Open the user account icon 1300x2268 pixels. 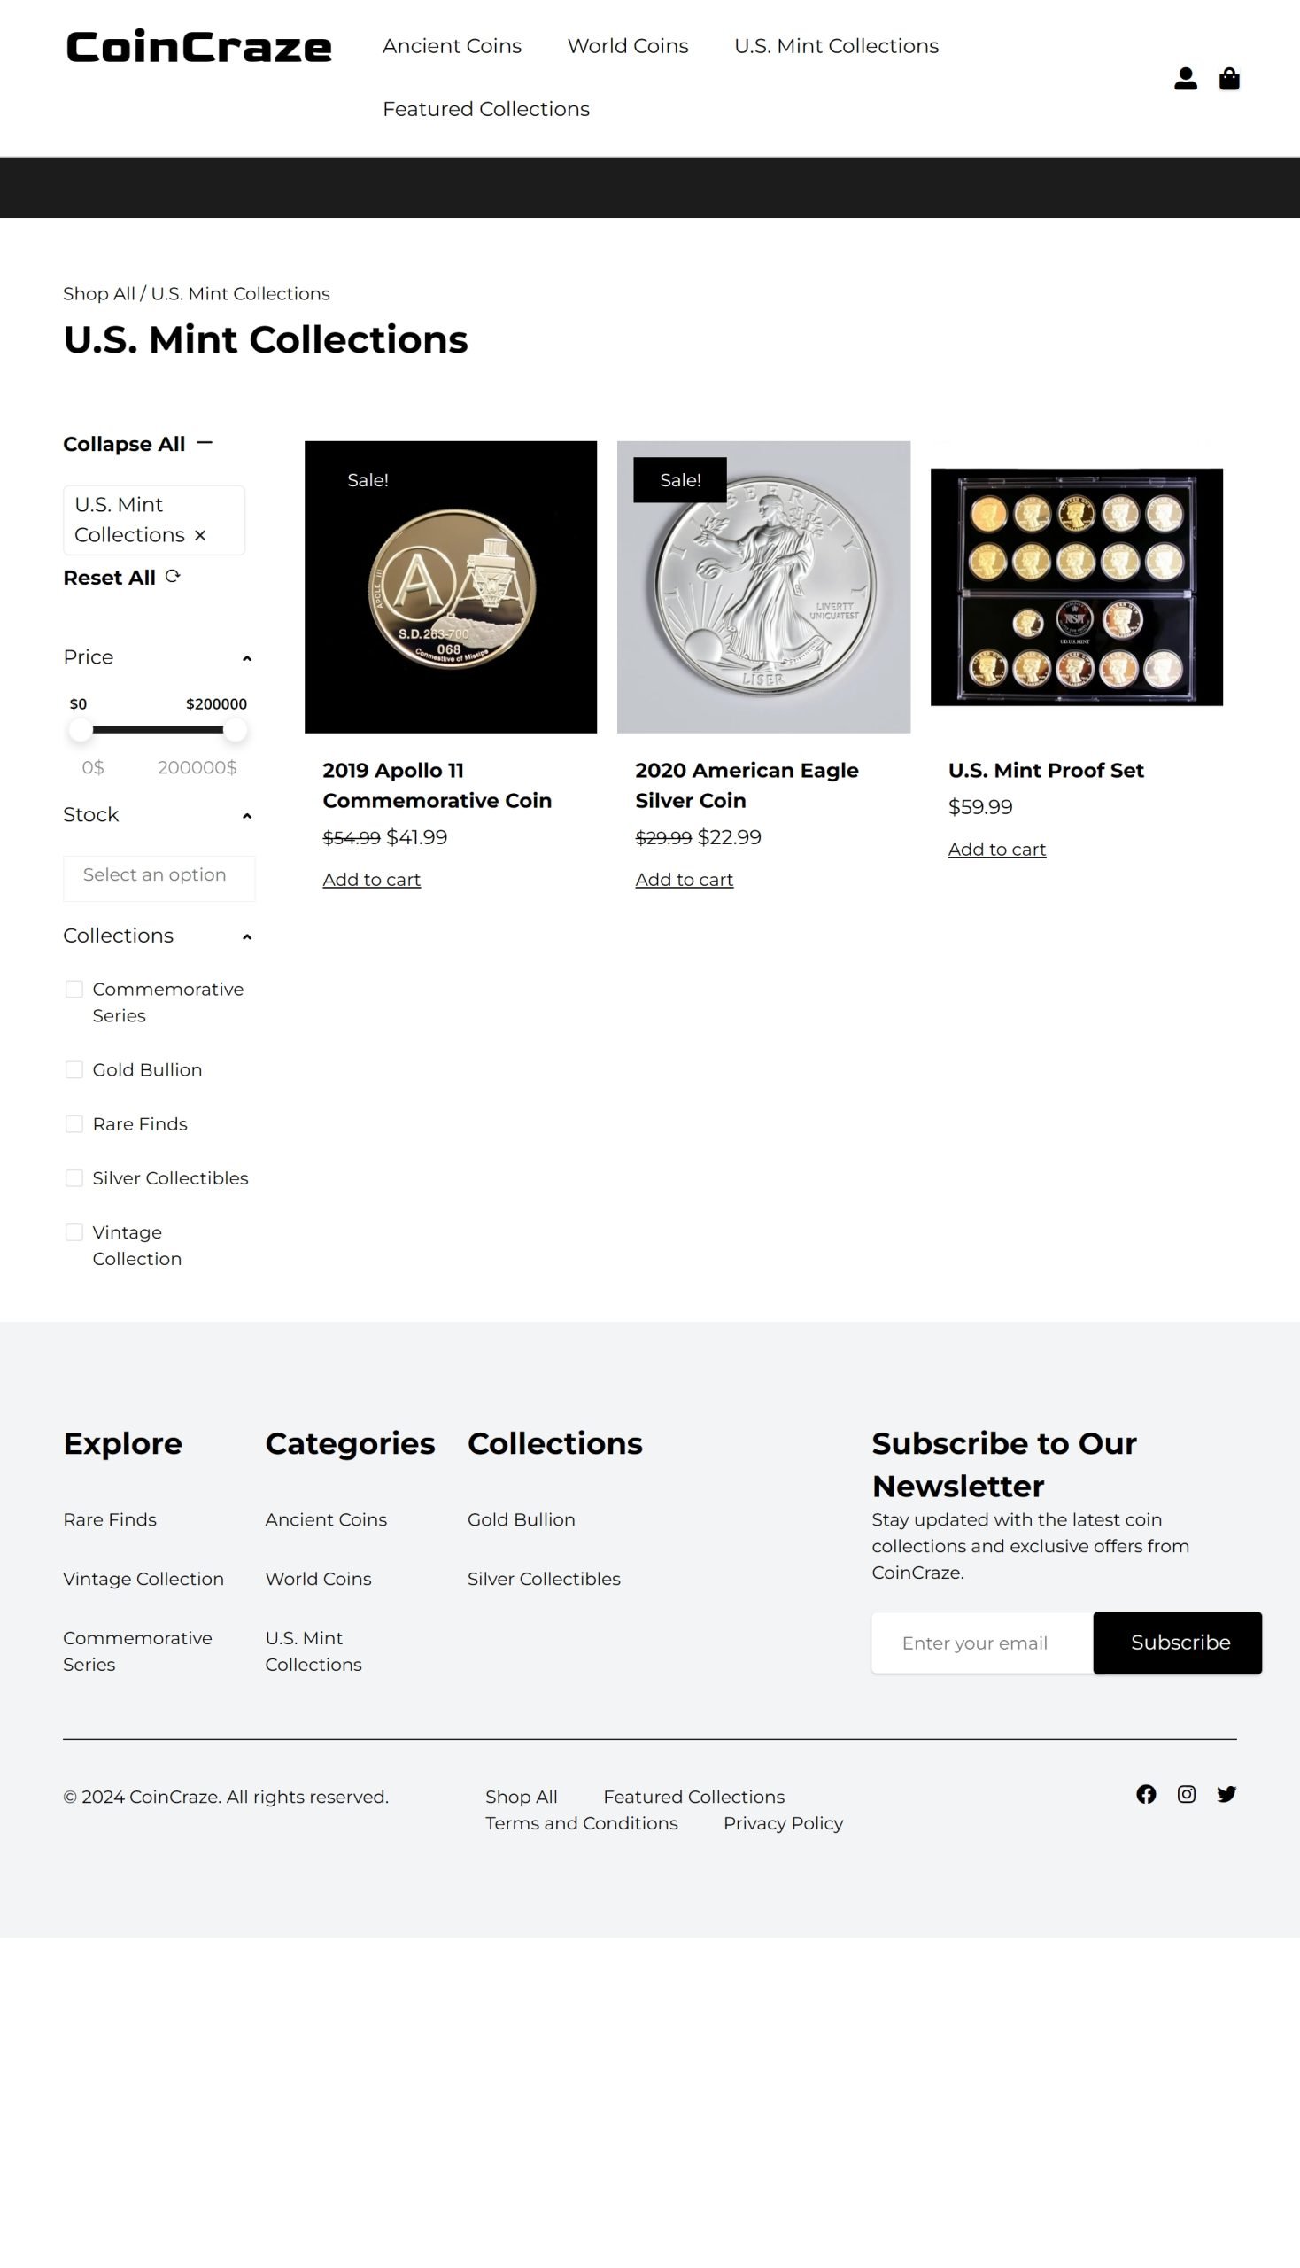click(1185, 79)
